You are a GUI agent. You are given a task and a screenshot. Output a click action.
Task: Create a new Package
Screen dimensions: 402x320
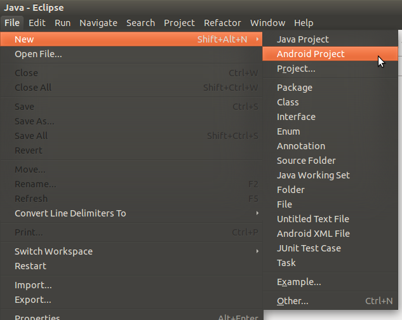[x=330, y=88]
